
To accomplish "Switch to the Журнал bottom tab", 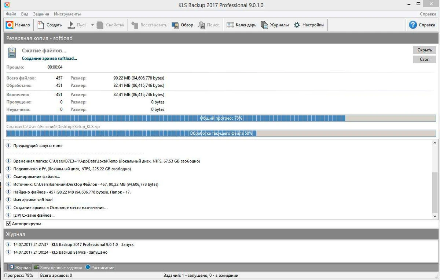I will (x=20, y=268).
